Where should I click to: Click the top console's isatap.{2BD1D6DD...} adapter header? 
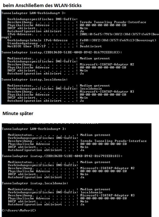click(62, 52)
